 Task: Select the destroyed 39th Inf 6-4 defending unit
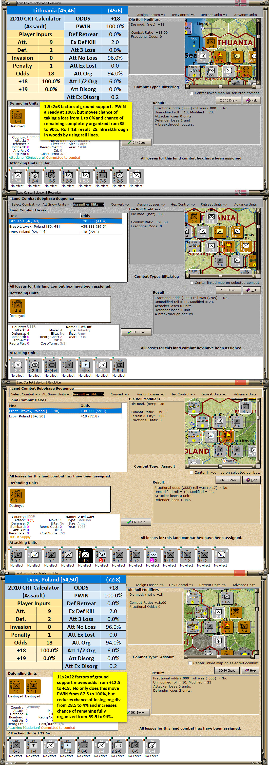click(18, 116)
